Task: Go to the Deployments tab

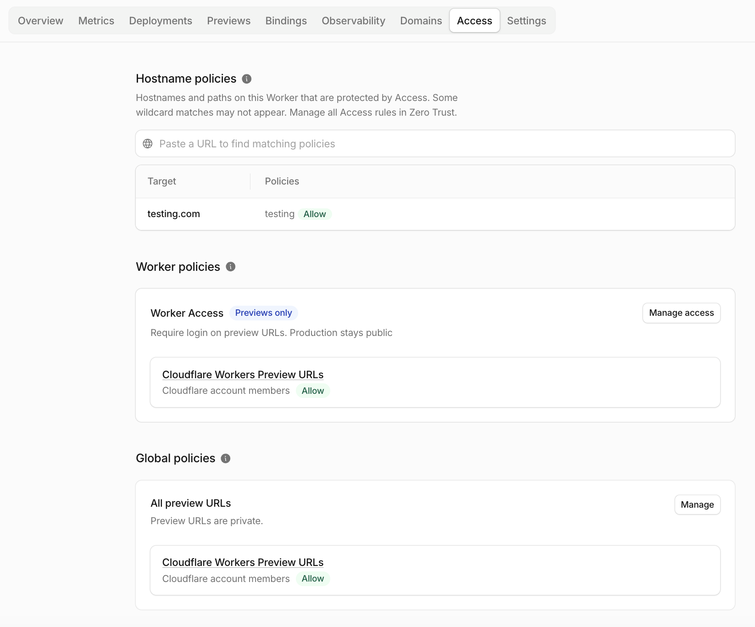Action: coord(161,21)
